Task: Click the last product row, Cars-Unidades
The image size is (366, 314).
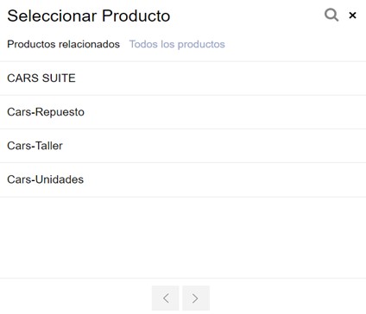Action: click(x=183, y=179)
